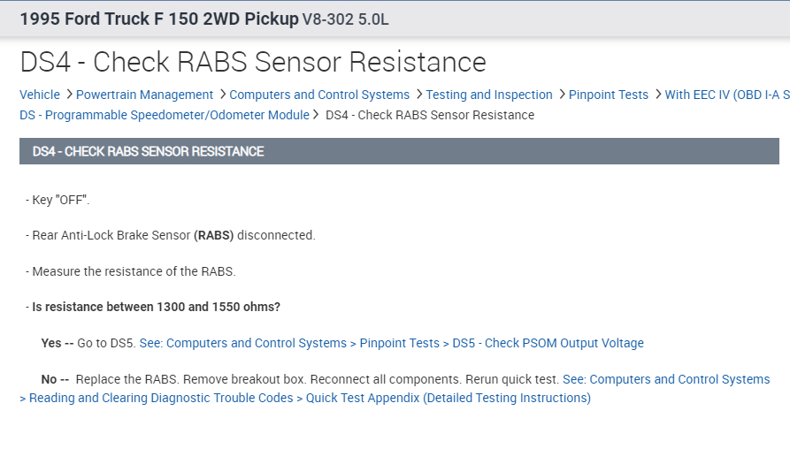Click chevron after Programmable Speedometer/Odometer Module link
790x449 pixels.
[x=317, y=115]
